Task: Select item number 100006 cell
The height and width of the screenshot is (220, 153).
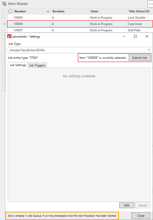Action: [18, 24]
